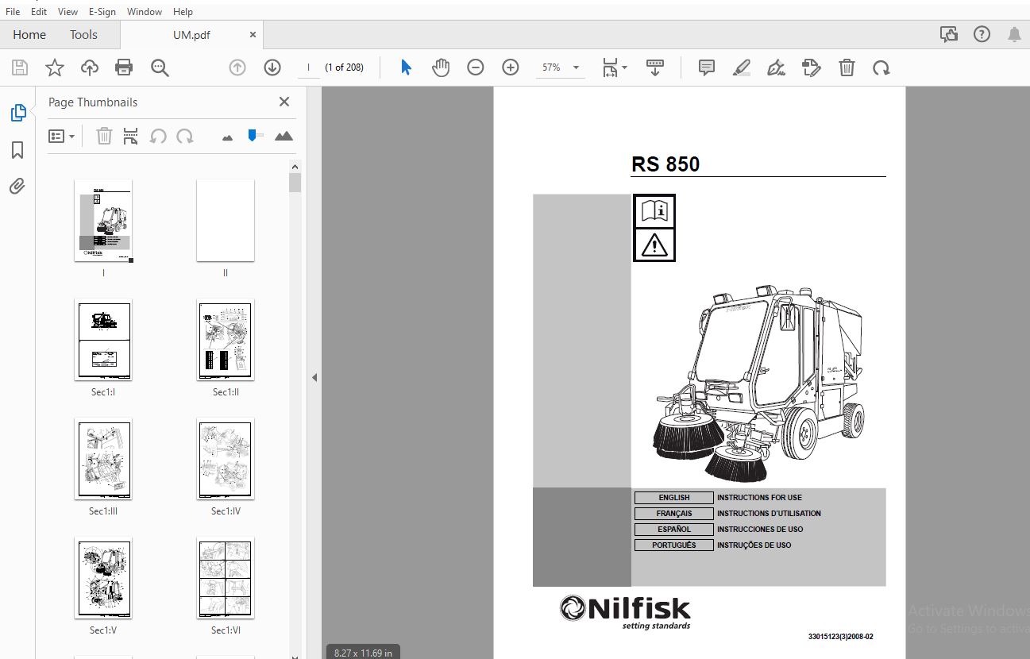Open the chat comment notifications icon
1030x659 pixels.
pos(948,34)
